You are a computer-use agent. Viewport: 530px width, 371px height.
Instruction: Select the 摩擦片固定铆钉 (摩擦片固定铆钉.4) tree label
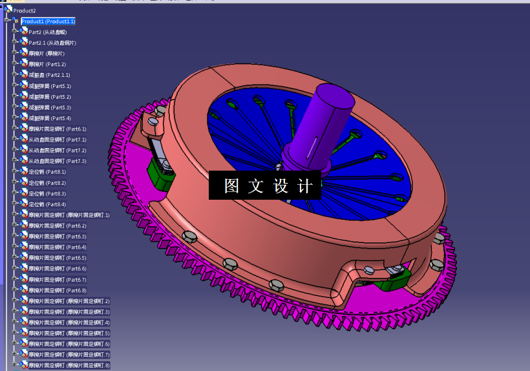coord(69,323)
